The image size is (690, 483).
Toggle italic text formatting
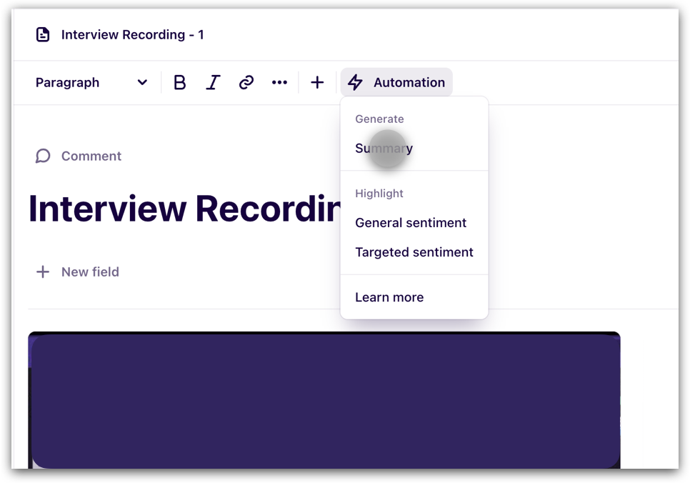coord(213,83)
